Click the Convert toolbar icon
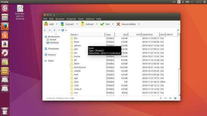This screenshot has height=116, width=207. pyautogui.click(x=62, y=24)
